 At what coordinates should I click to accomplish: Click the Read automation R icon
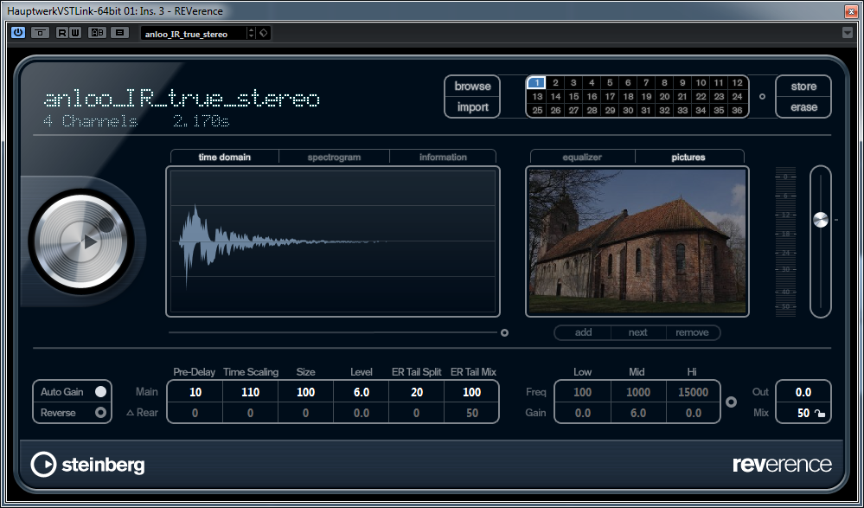(63, 33)
